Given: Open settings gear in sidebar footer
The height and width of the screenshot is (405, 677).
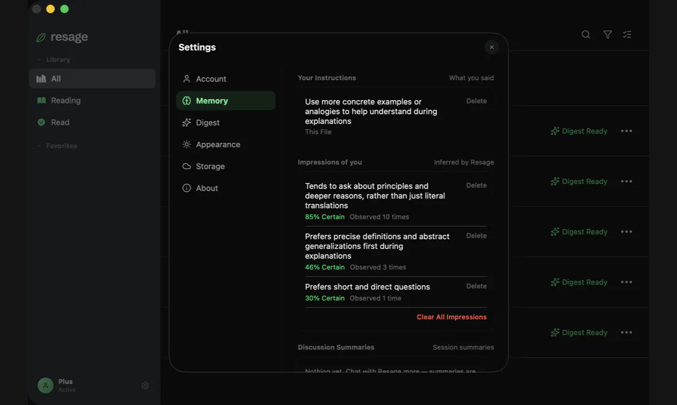Looking at the screenshot, I should pos(145,385).
